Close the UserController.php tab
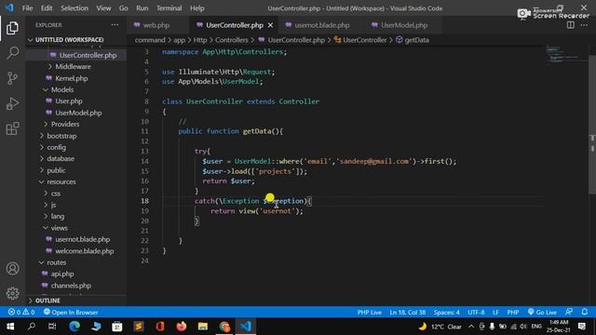The image size is (596, 335). [270, 25]
